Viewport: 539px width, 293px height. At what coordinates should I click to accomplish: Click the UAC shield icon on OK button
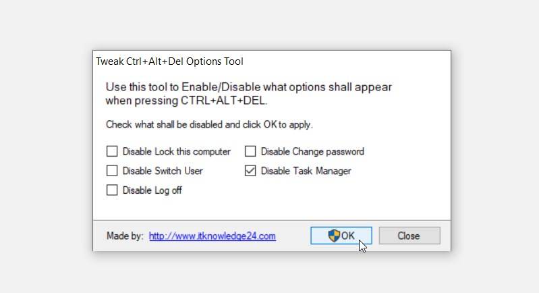[334, 236]
